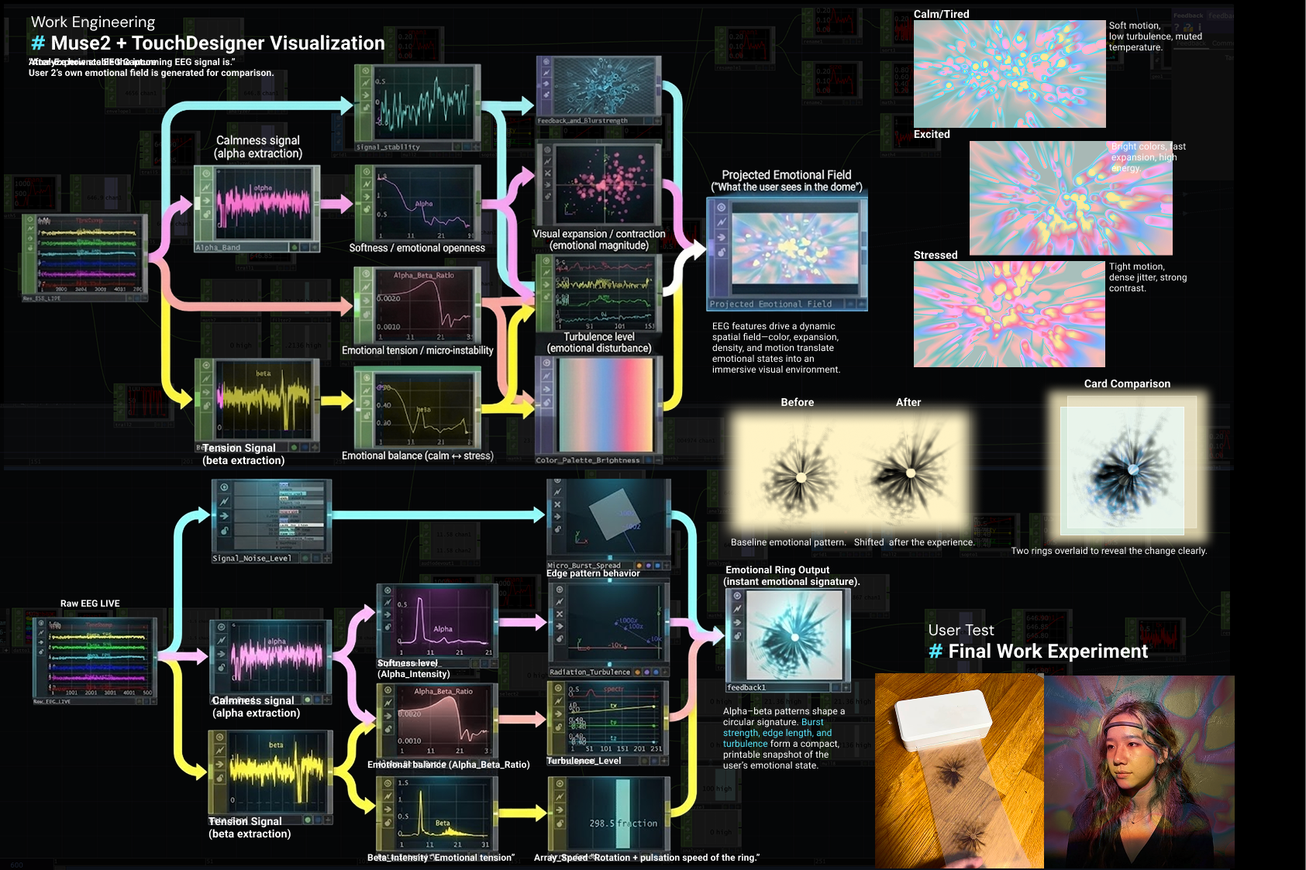Click the blue flag on Radiation_Turbulence node
1306x870 pixels.
pos(656,672)
